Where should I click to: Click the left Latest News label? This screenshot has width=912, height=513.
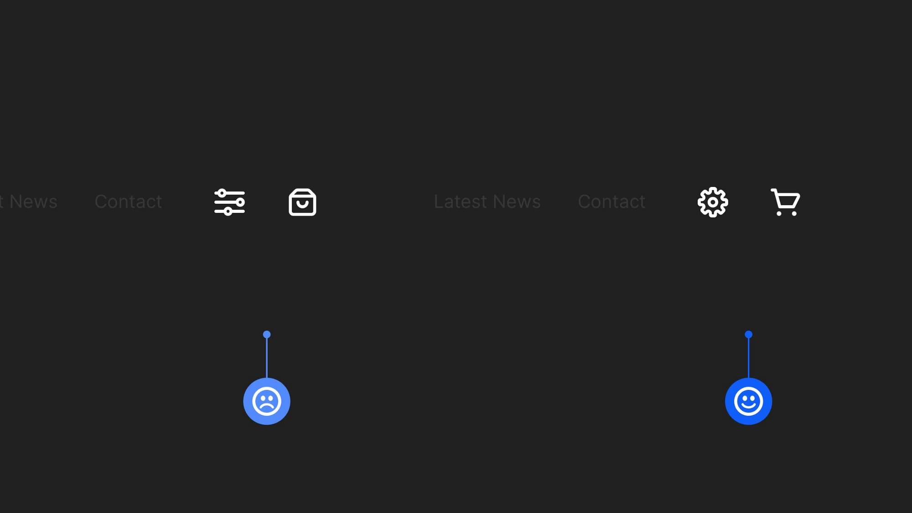click(28, 201)
